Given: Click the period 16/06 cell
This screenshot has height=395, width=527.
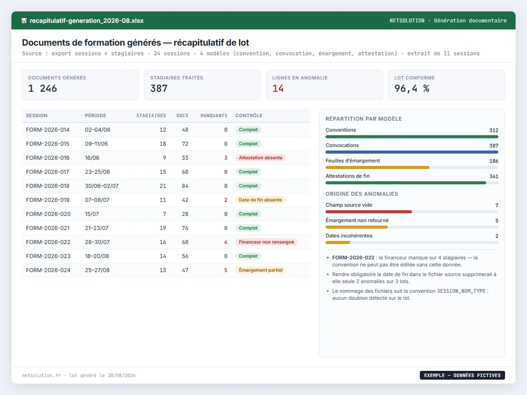Looking at the screenshot, I should pyautogui.click(x=92, y=158).
